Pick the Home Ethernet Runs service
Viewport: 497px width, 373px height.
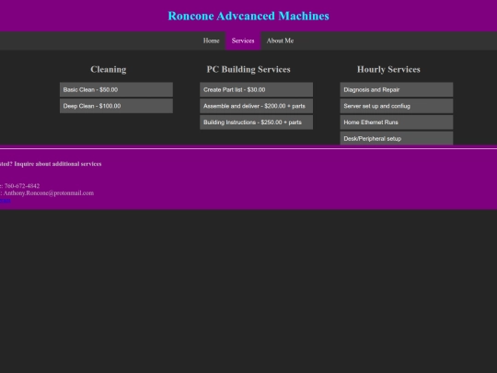[x=397, y=122]
